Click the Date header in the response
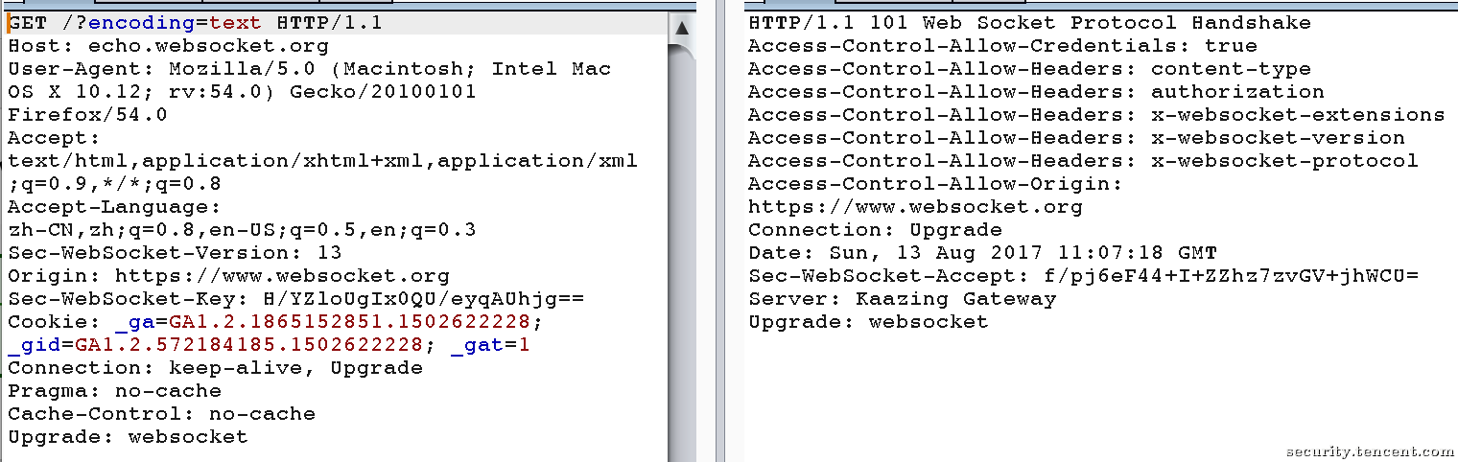 pyautogui.click(x=982, y=253)
